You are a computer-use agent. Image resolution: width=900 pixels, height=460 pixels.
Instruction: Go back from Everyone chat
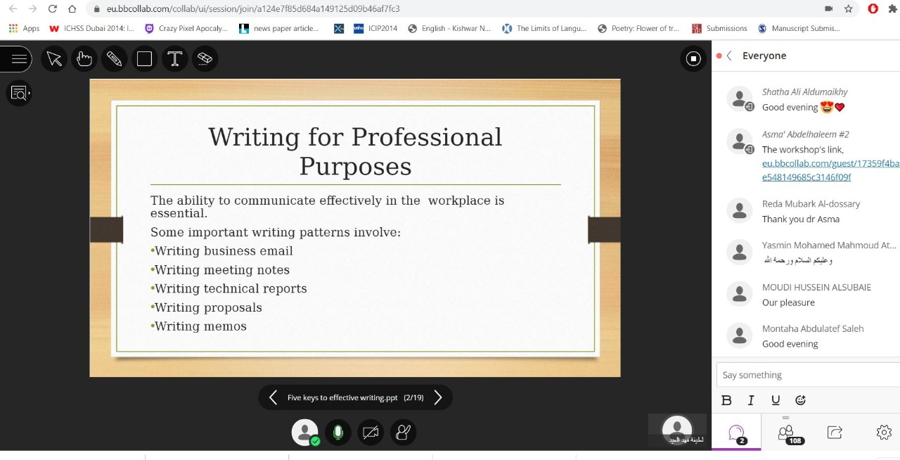(729, 56)
